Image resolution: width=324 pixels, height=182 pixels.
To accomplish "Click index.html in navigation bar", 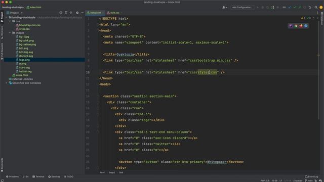I will pos(34,8).
